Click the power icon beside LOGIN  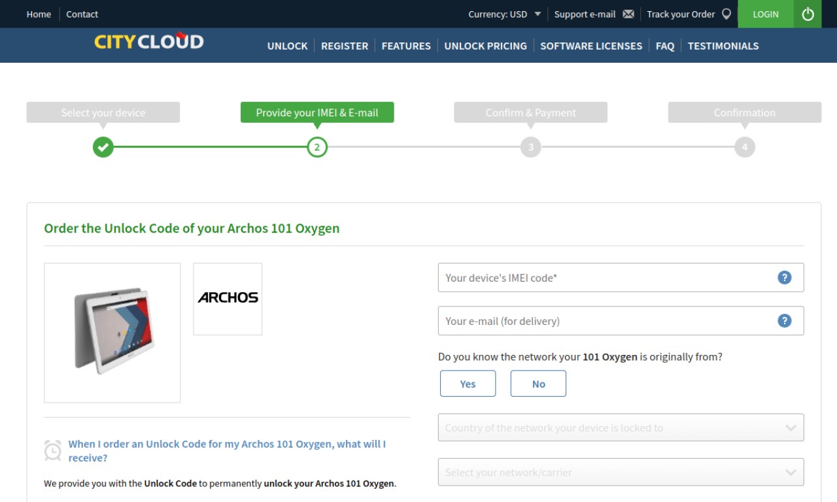click(x=808, y=14)
